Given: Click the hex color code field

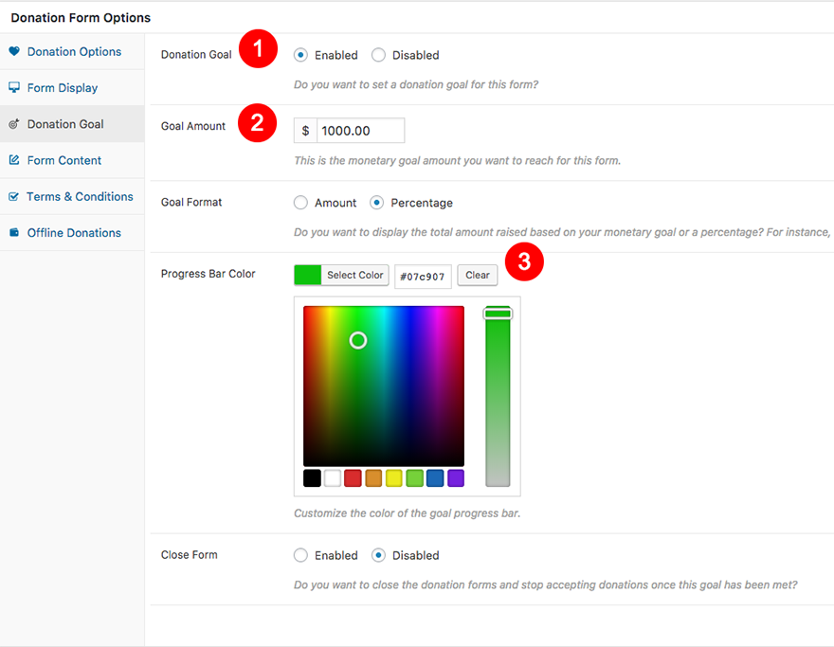Looking at the screenshot, I should (423, 277).
